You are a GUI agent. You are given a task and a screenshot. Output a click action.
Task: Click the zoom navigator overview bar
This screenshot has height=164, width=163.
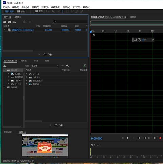click(x=127, y=23)
